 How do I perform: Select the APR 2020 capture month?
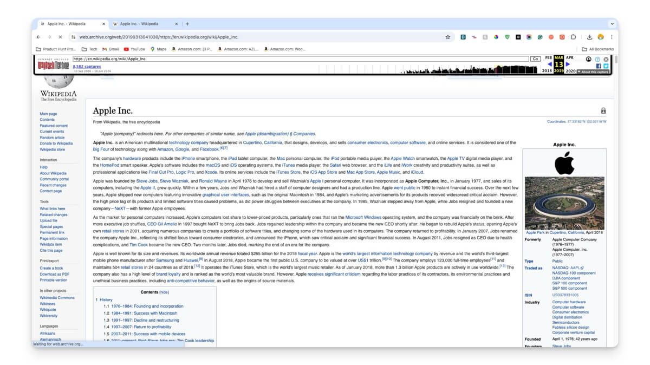[x=570, y=57]
